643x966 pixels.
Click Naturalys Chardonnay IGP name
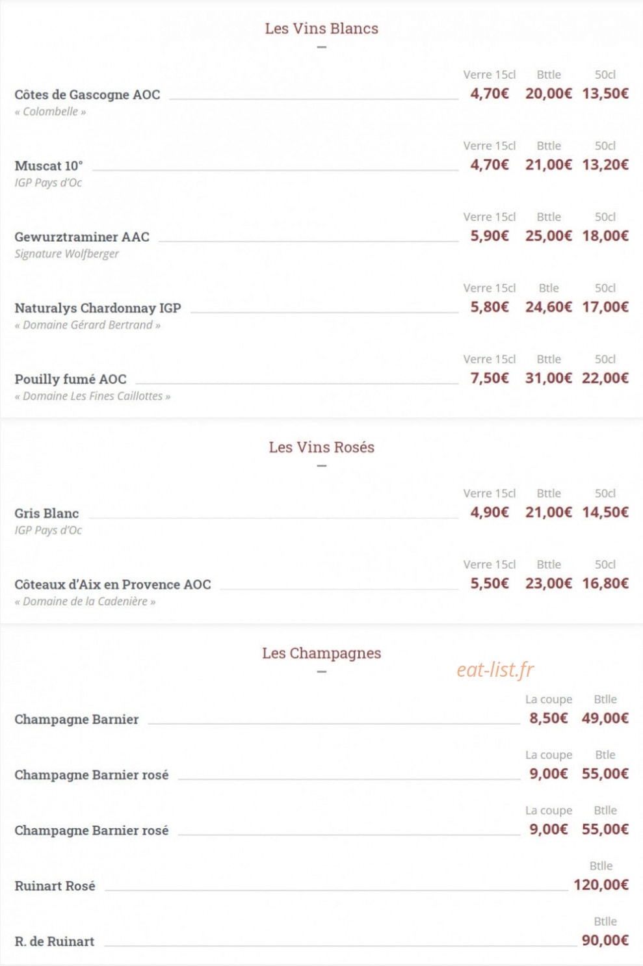[x=98, y=308]
